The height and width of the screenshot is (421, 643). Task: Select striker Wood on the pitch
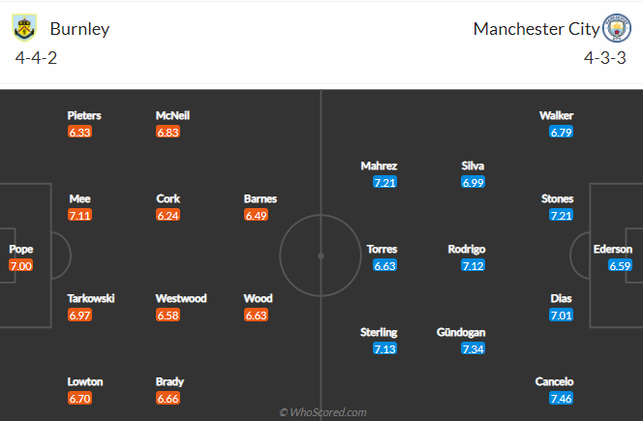[258, 298]
